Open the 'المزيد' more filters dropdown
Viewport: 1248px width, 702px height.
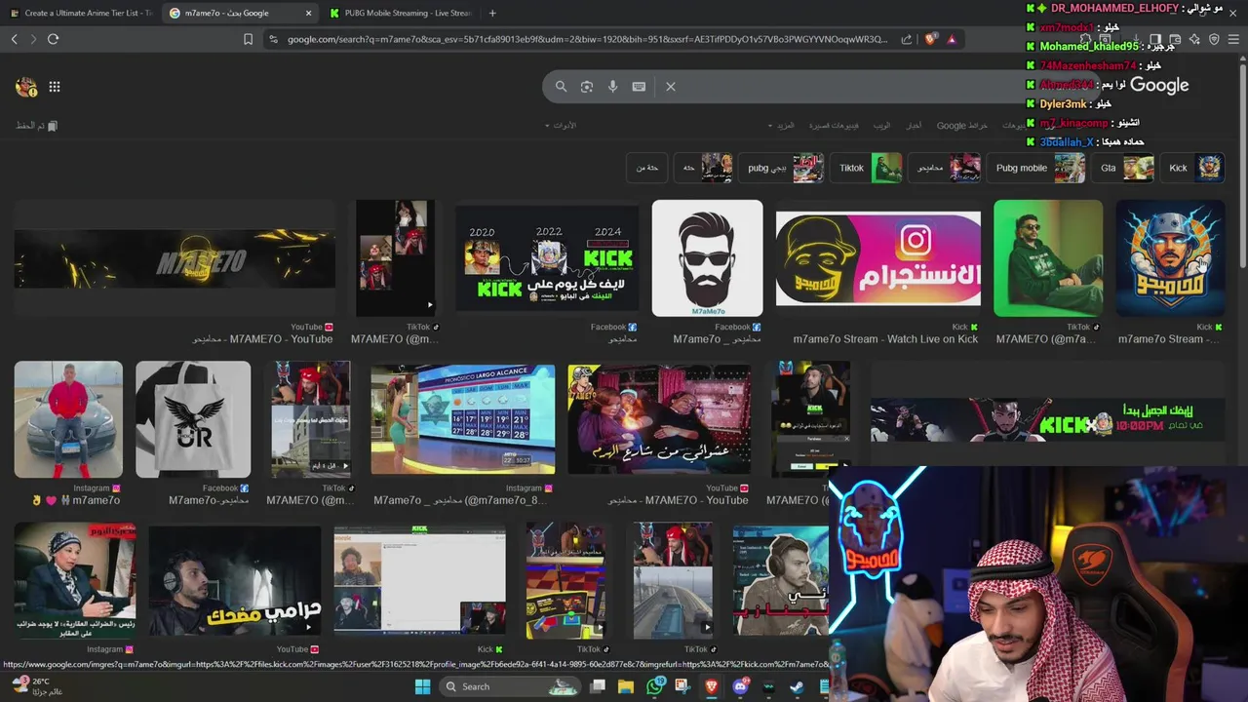tap(781, 126)
